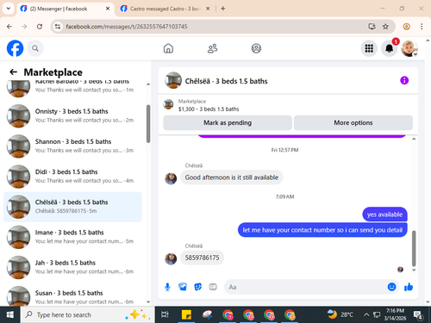The width and height of the screenshot is (431, 323).
Task: Open Shannon 3 beds conversation
Action: click(x=72, y=146)
